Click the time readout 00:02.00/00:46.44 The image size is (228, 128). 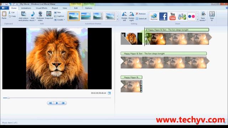coord(98,93)
